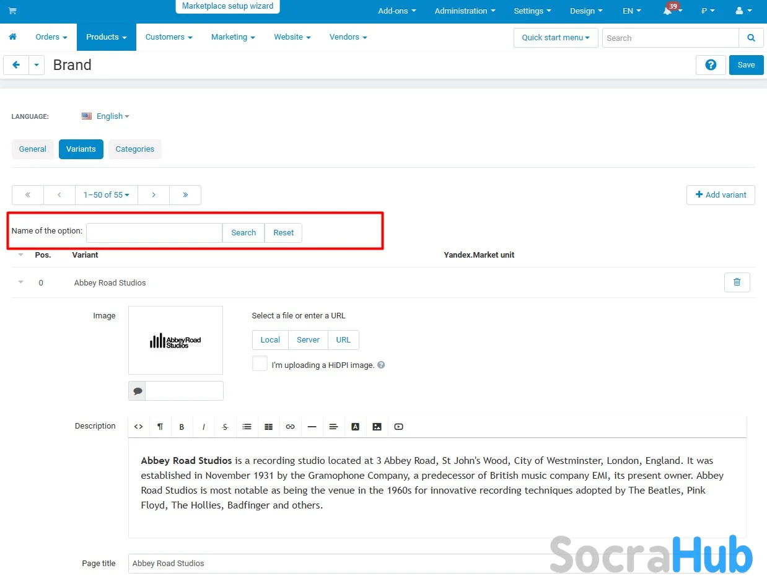This screenshot has width=767, height=576.
Task: Open the Marketplace setup wizard
Action: pos(227,6)
